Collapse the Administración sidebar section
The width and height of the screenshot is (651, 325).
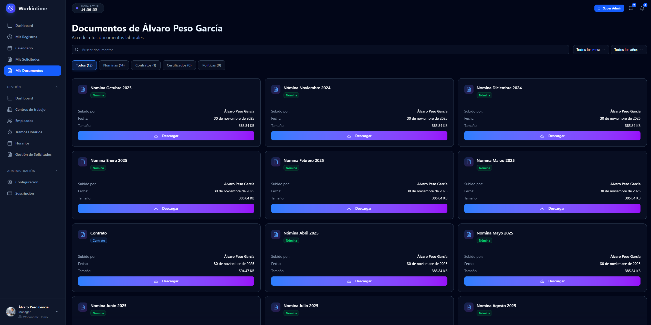(x=57, y=171)
